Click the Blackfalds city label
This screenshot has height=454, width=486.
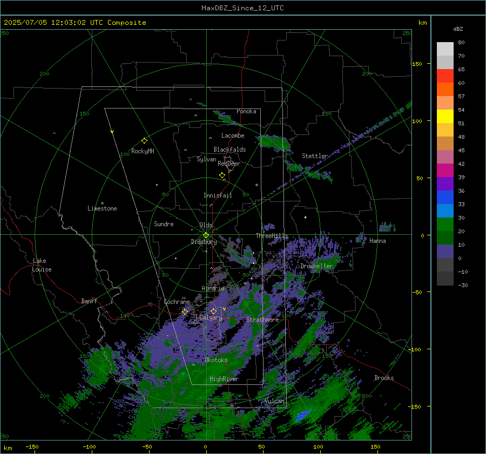pyautogui.click(x=230, y=150)
